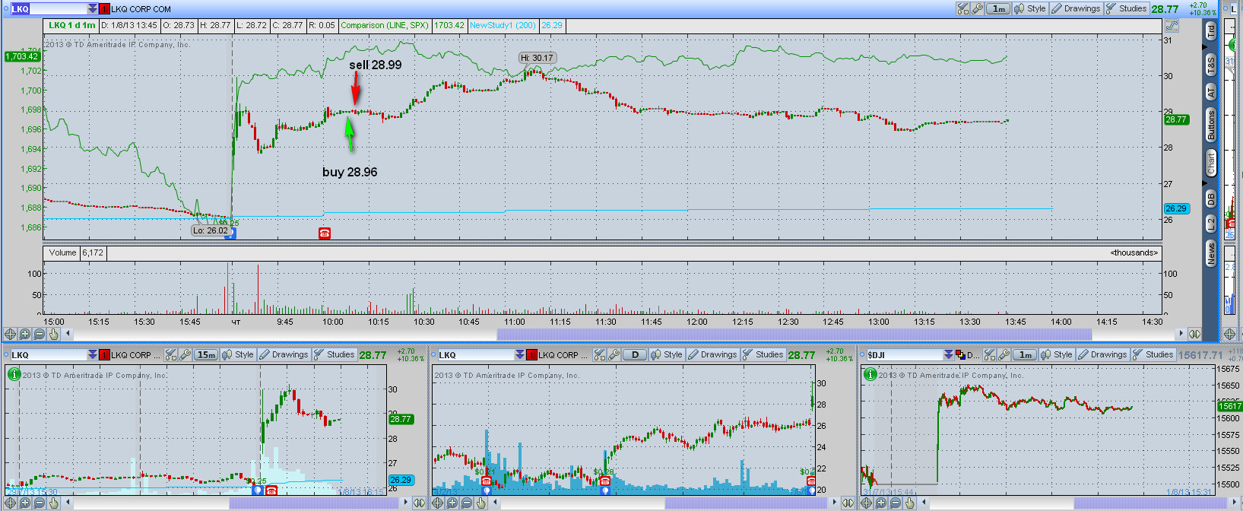The height and width of the screenshot is (511, 1243).
Task: Zoom out on the main chart
Action: [x=40, y=334]
